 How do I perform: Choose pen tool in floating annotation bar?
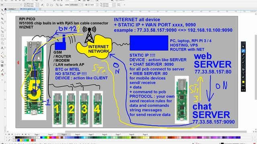coord(243,51)
